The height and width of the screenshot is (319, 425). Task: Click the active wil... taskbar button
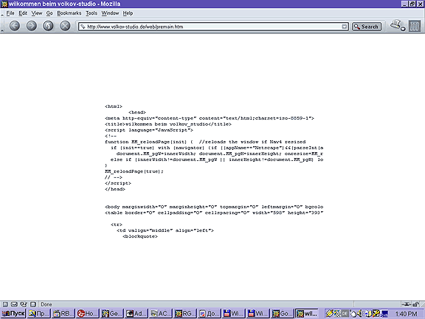307,314
